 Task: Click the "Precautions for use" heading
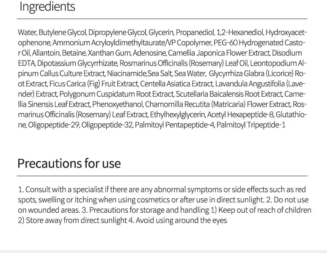(x=69, y=163)
